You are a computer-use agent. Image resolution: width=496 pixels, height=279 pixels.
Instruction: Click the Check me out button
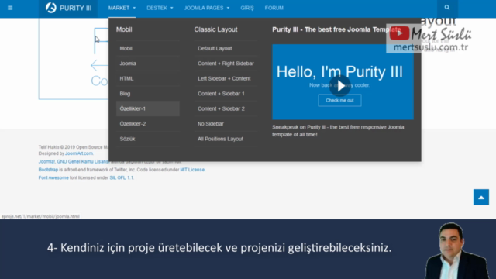point(339,100)
